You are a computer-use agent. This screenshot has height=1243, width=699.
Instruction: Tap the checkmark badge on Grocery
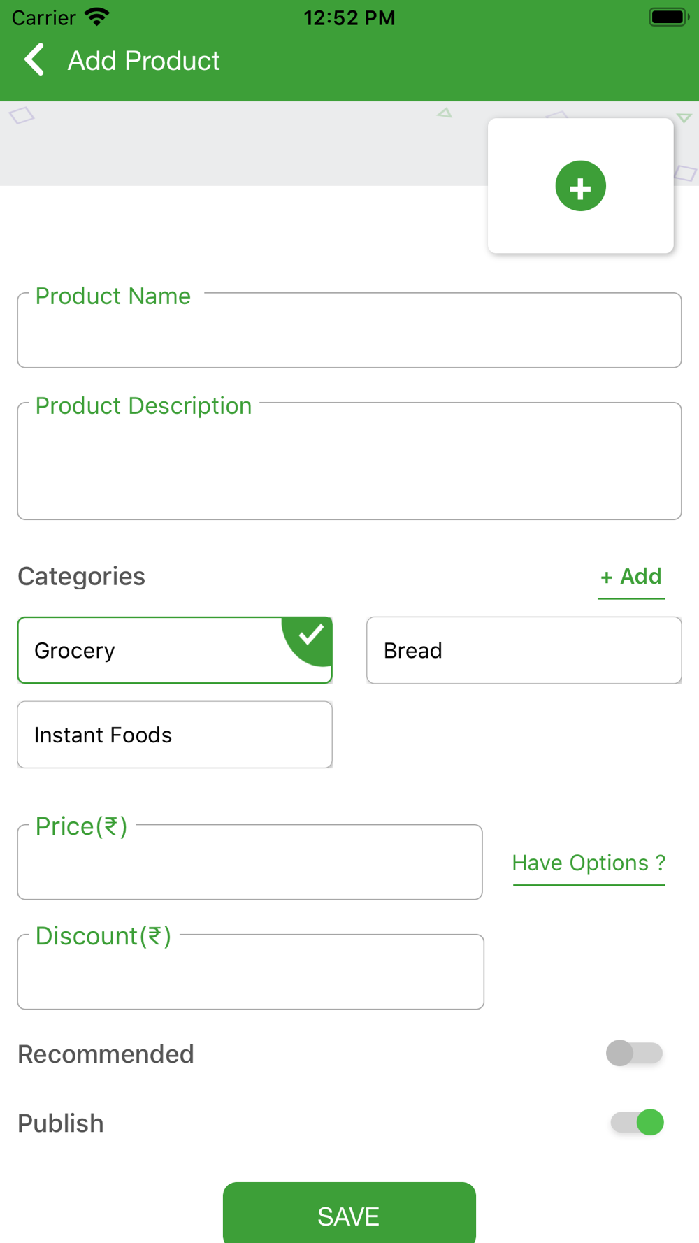[310, 635]
